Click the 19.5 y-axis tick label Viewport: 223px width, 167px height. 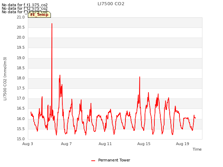[x=21, y=48]
